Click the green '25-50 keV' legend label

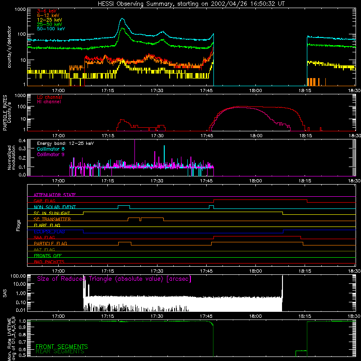(50, 24)
